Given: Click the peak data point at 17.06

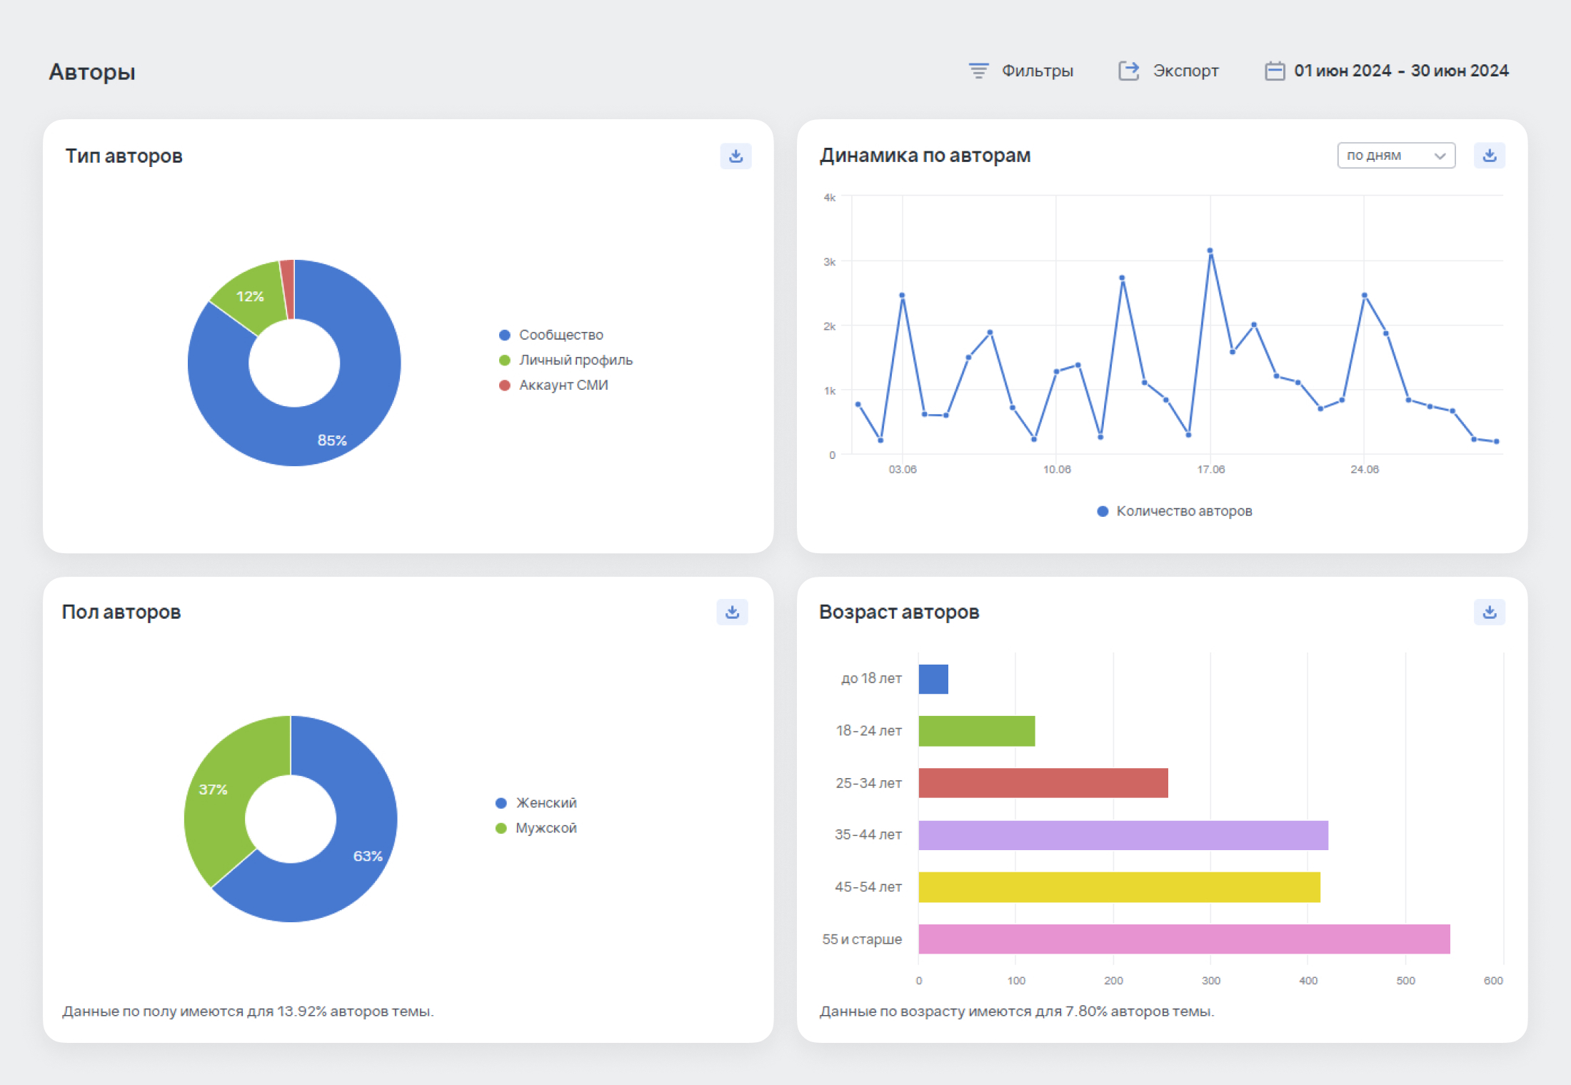Looking at the screenshot, I should (x=1210, y=251).
